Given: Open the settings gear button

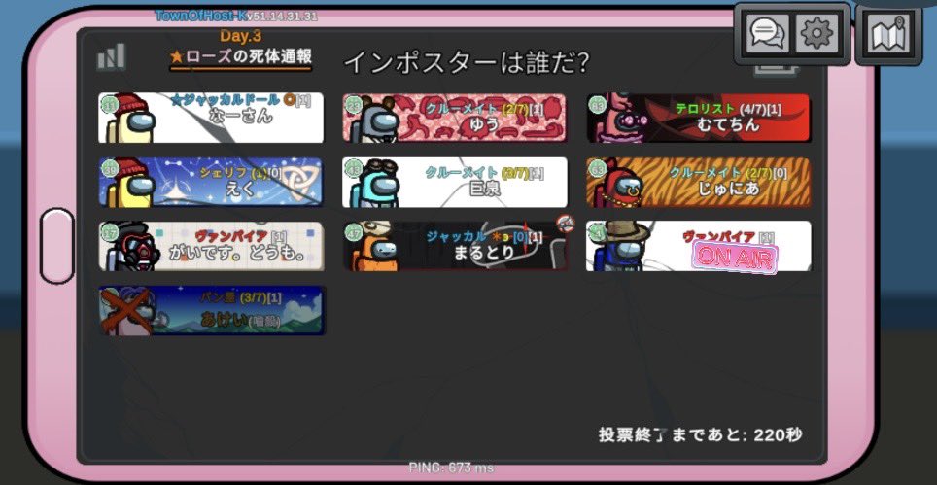Looking at the screenshot, I should click(x=816, y=33).
